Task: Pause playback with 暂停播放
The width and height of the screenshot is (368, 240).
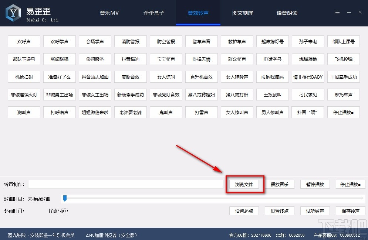Action: 315,184
